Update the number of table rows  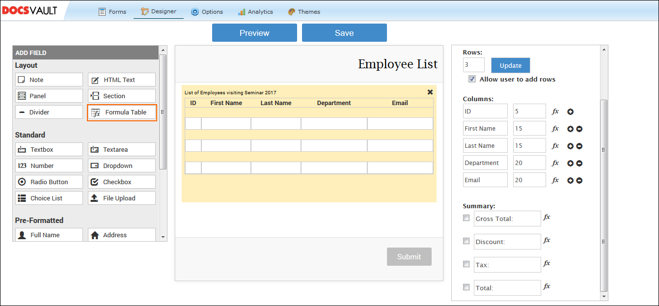point(510,65)
